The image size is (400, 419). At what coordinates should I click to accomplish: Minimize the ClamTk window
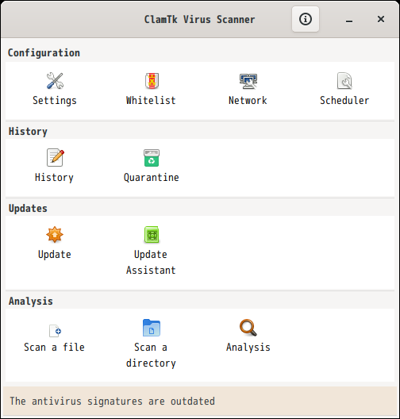(349, 20)
